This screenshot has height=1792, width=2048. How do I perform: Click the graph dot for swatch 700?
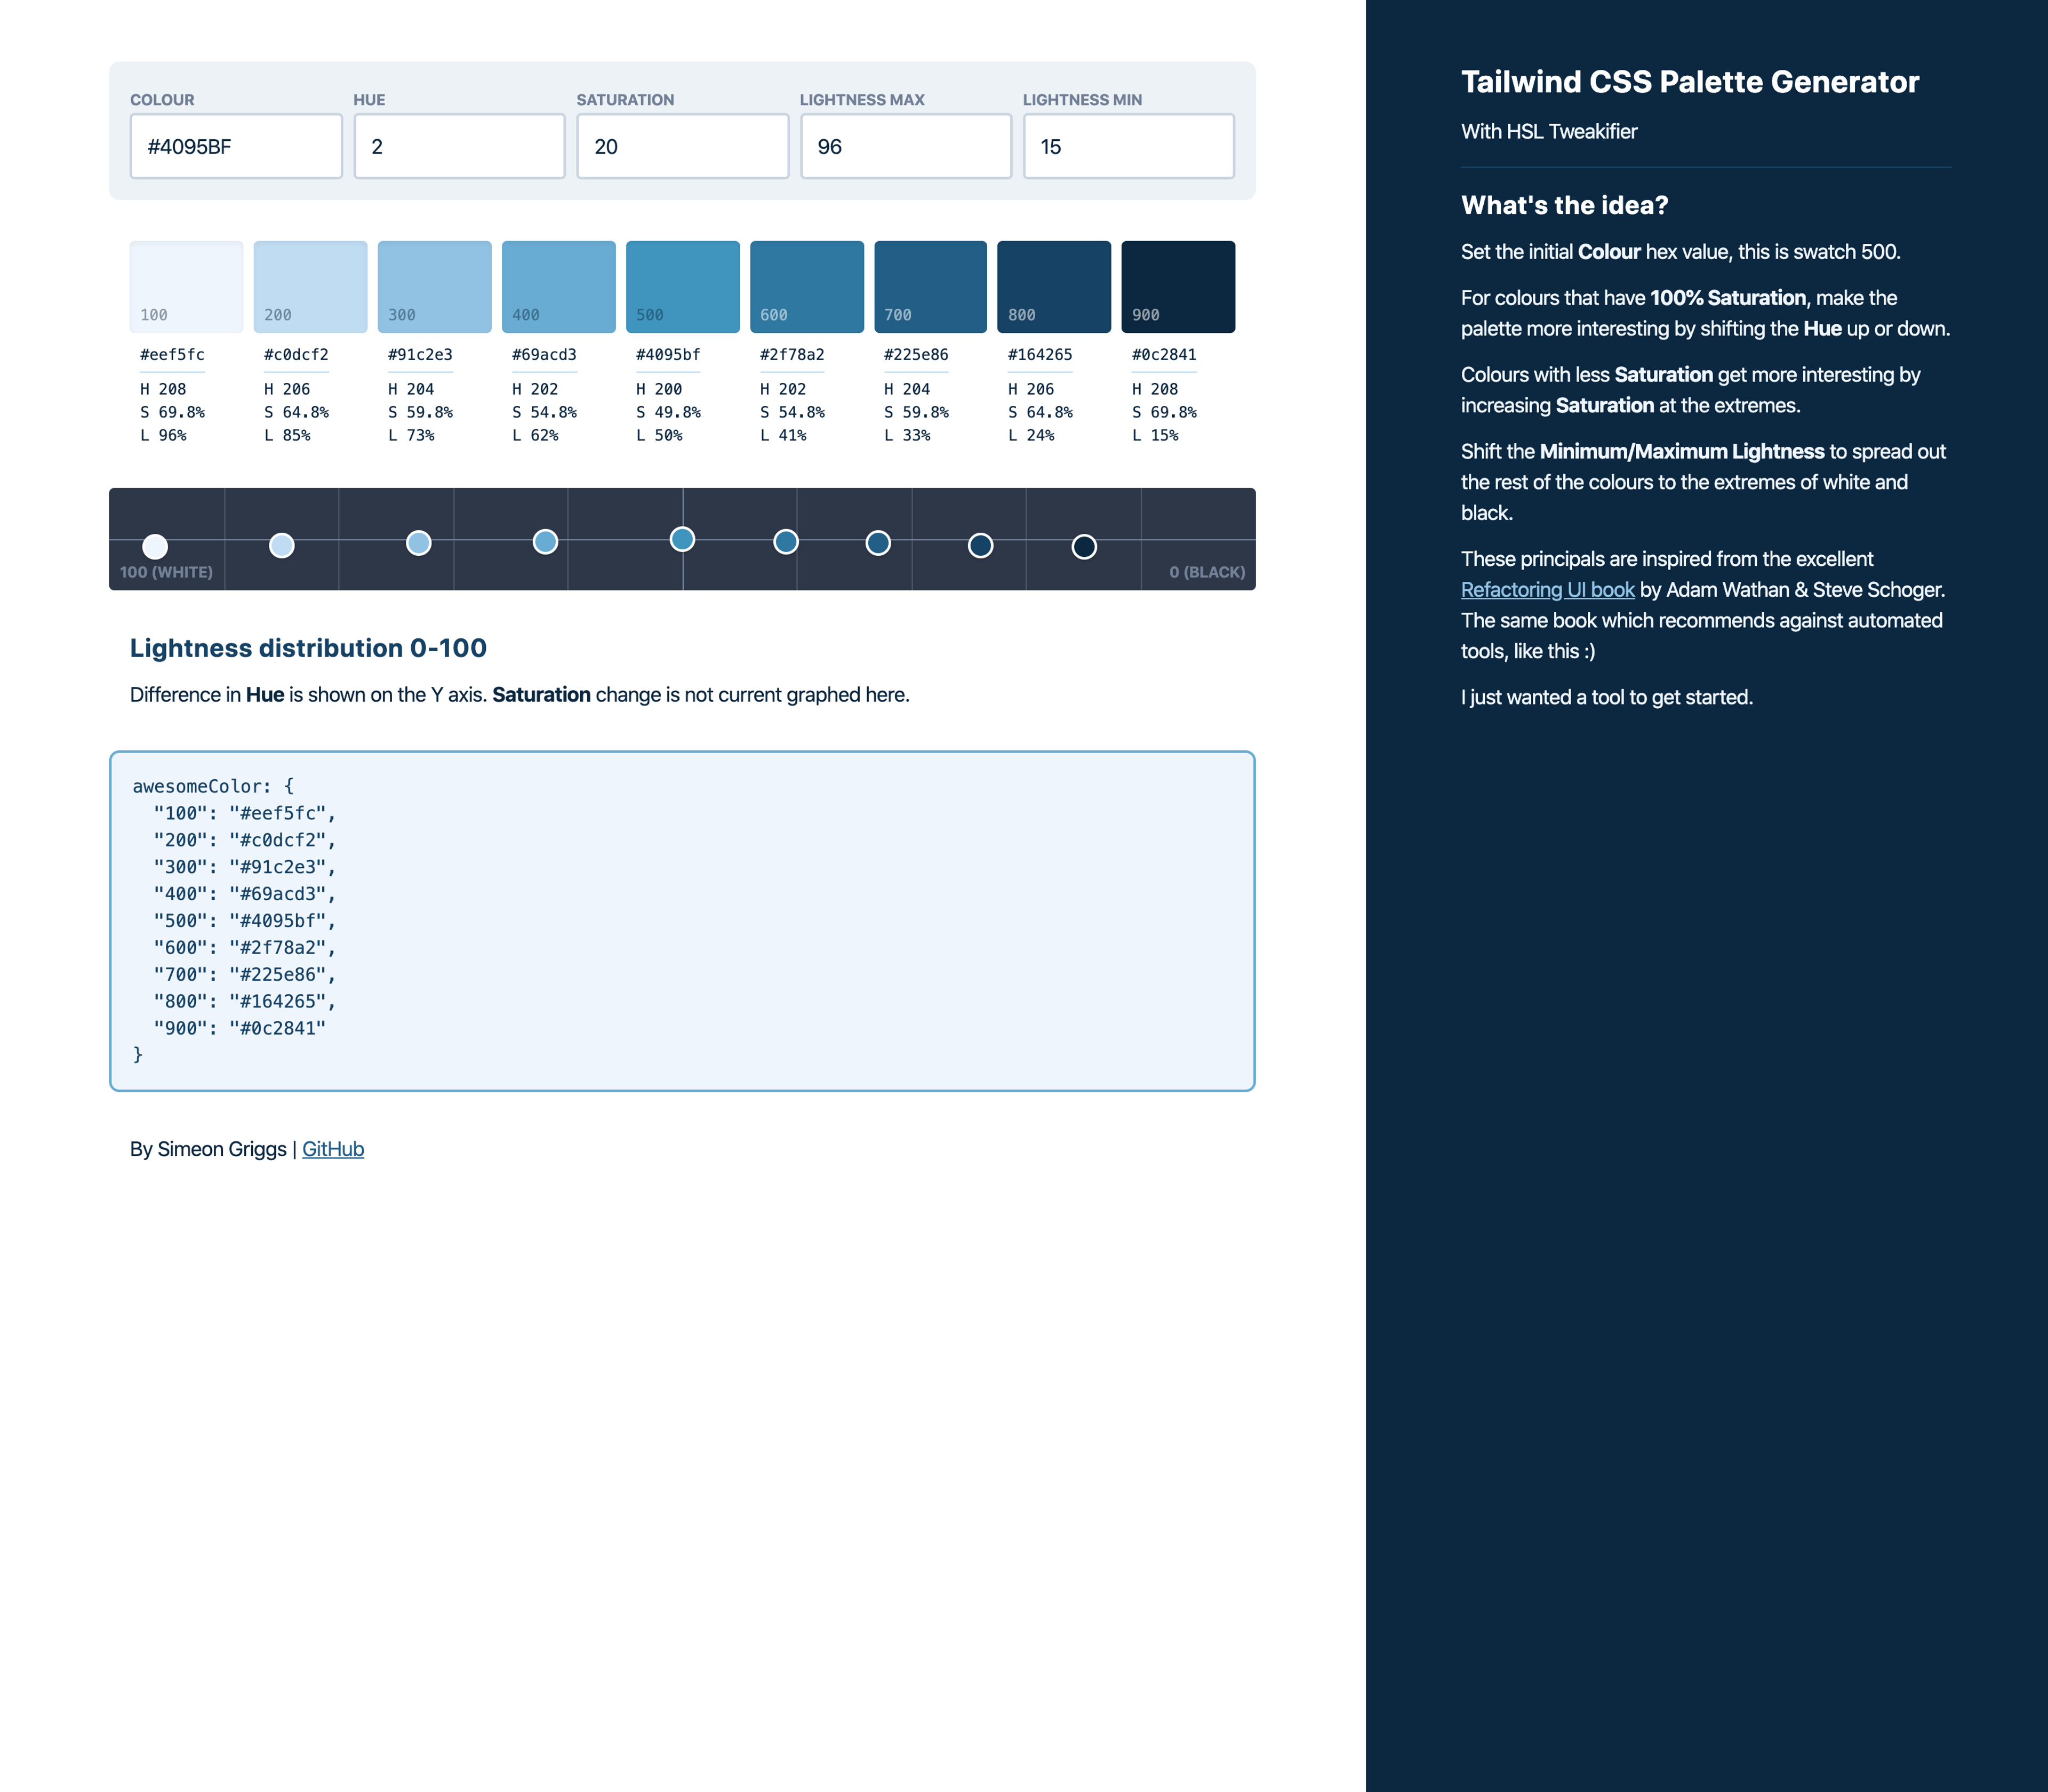(878, 543)
